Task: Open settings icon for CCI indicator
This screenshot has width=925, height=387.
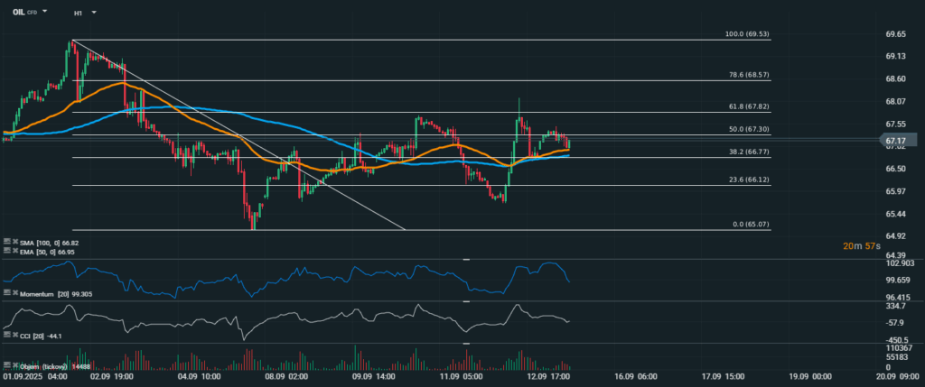Action: (x=6, y=335)
